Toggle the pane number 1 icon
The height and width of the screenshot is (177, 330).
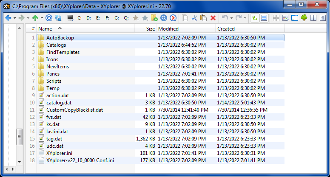(x=323, y=18)
